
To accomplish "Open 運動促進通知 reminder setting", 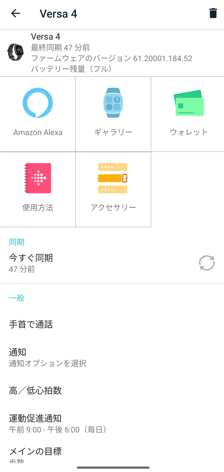I will 112,423.
